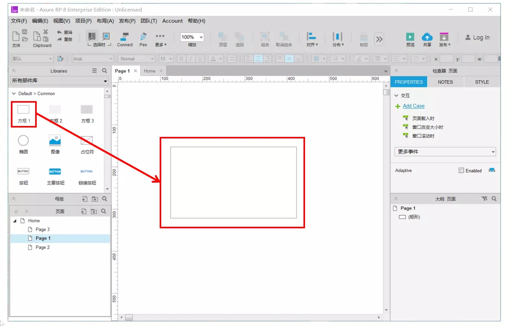Toggle italic text formatting
508x326 pixels.
[x=190, y=59]
